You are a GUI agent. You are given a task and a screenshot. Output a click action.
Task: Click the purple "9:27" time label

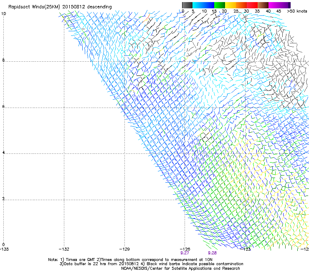click(x=185, y=253)
